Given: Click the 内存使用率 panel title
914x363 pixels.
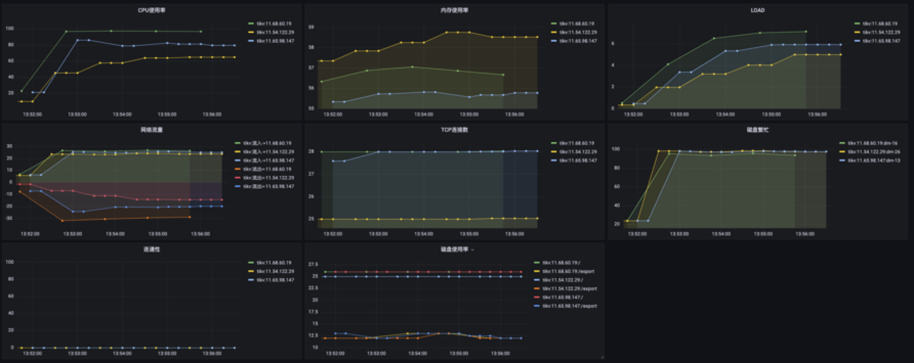Looking at the screenshot, I should tap(454, 10).
